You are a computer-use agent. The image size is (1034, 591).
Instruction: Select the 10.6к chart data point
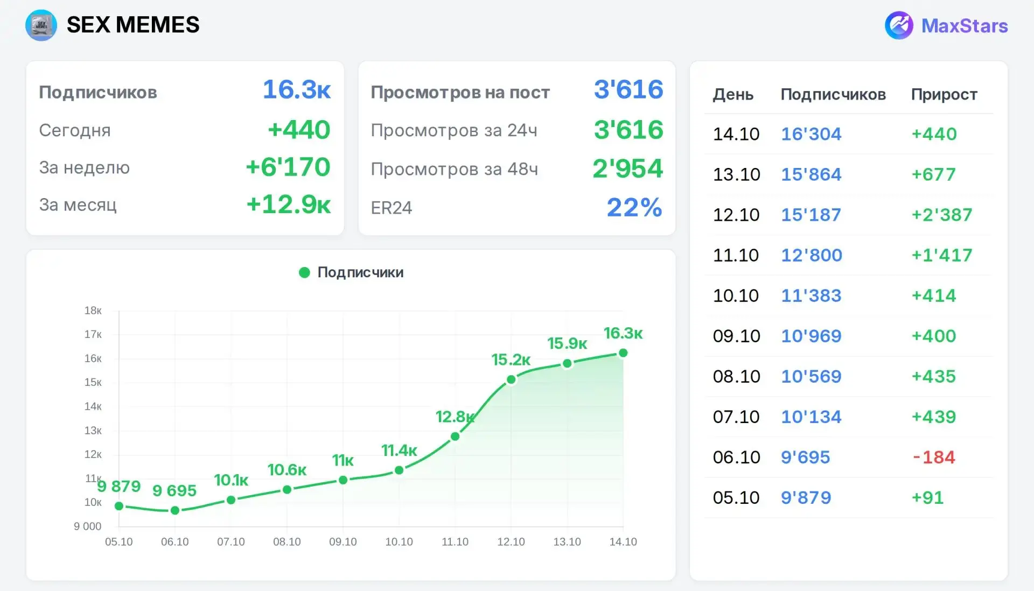coord(287,490)
